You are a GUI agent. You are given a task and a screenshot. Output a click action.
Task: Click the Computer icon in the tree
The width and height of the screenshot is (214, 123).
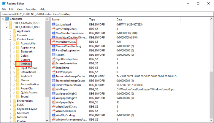click(x=7, y=19)
